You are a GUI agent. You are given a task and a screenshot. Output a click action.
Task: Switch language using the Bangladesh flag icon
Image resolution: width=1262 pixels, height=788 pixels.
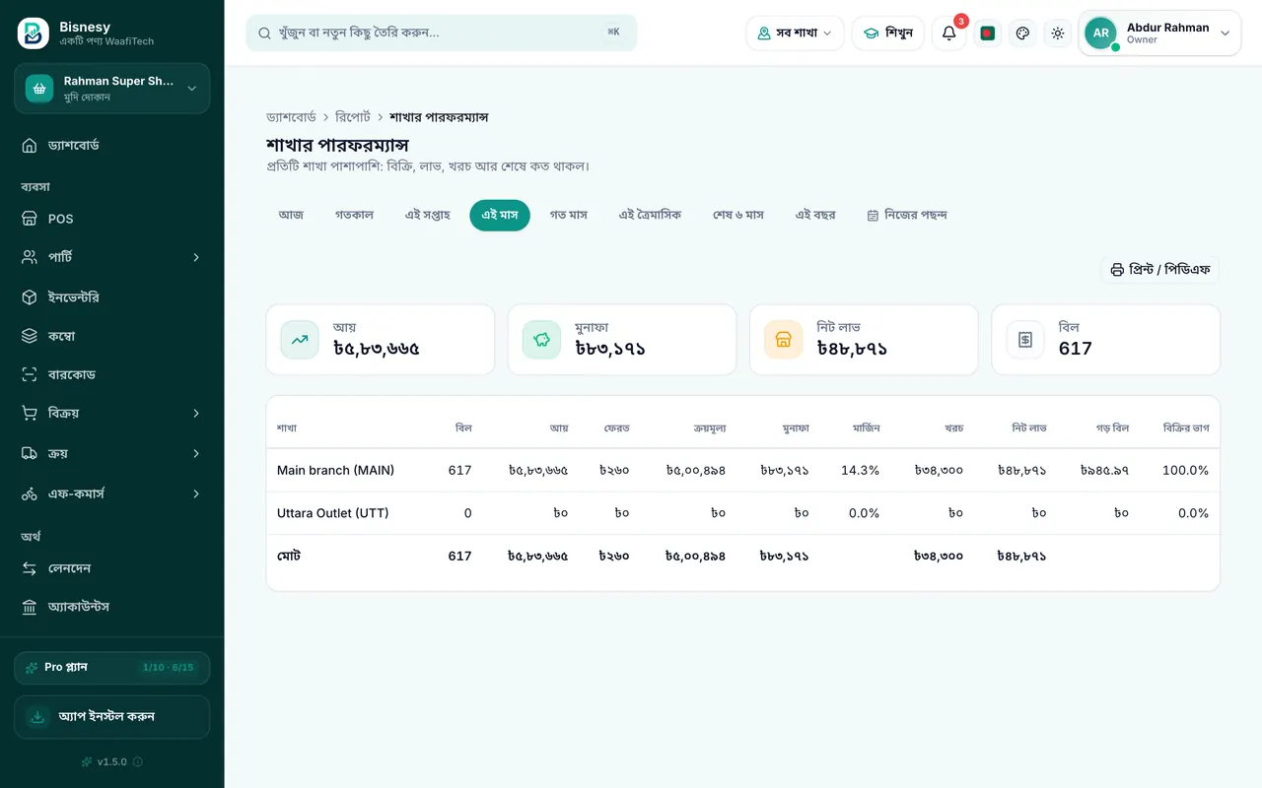click(987, 33)
